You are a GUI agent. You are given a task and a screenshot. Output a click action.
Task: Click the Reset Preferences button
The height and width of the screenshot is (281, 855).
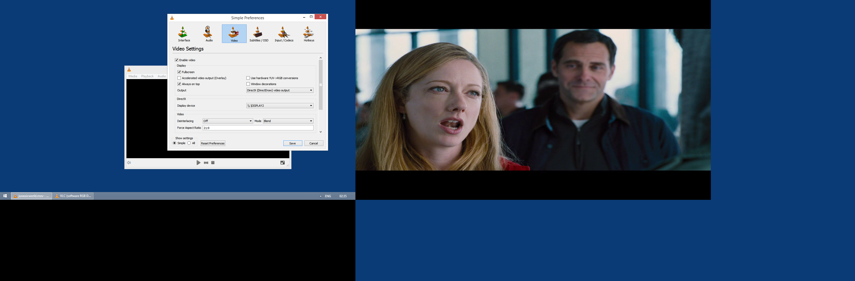pos(213,143)
